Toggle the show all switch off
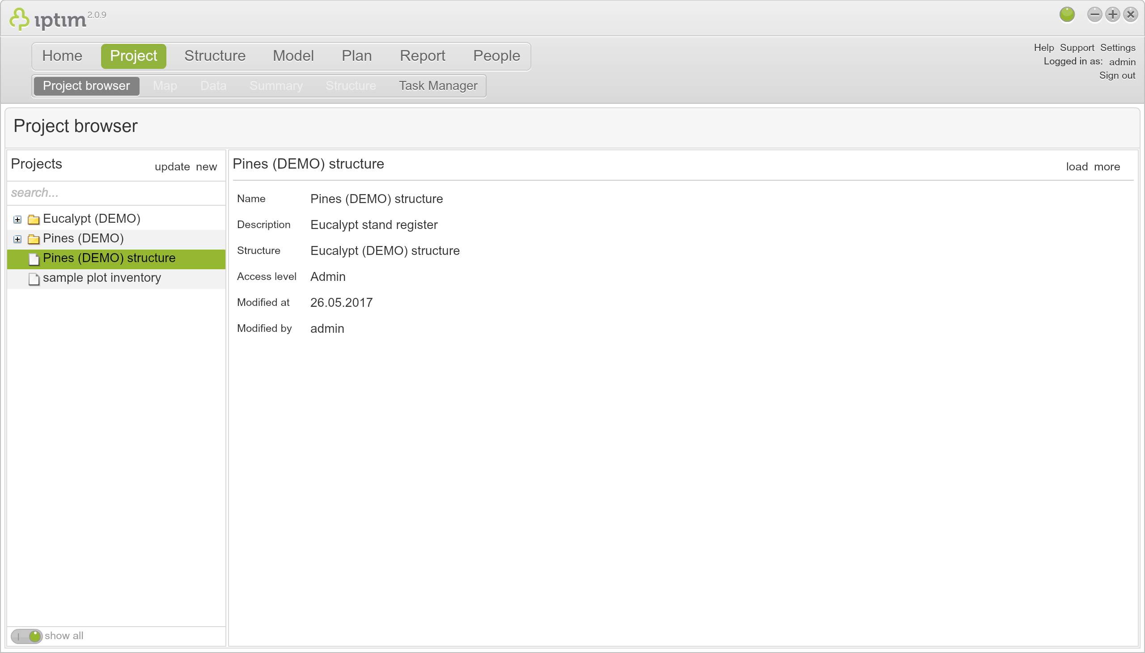Image resolution: width=1145 pixels, height=653 pixels. (x=26, y=636)
